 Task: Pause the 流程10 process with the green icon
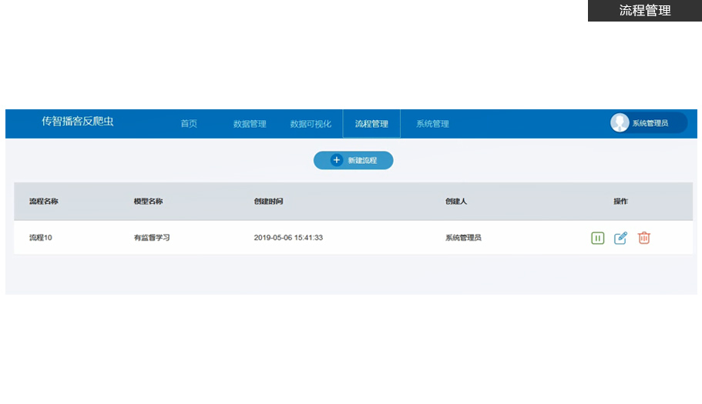pos(597,238)
